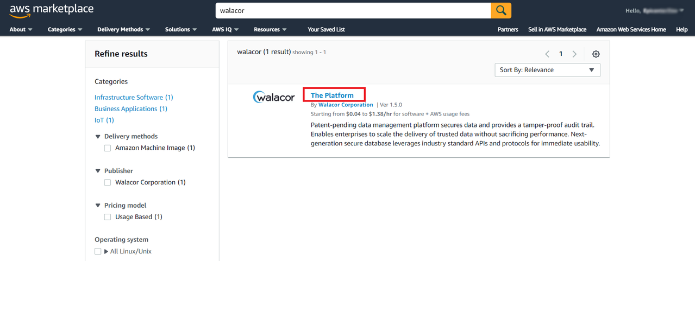
Task: Check the All Linux/Unix checkbox
Action: pos(98,251)
